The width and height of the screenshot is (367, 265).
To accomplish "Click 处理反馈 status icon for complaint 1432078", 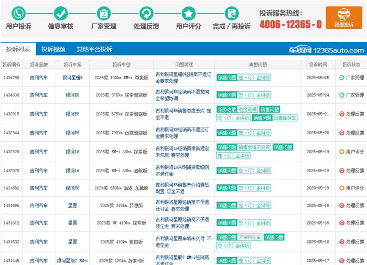I will pos(342,171).
